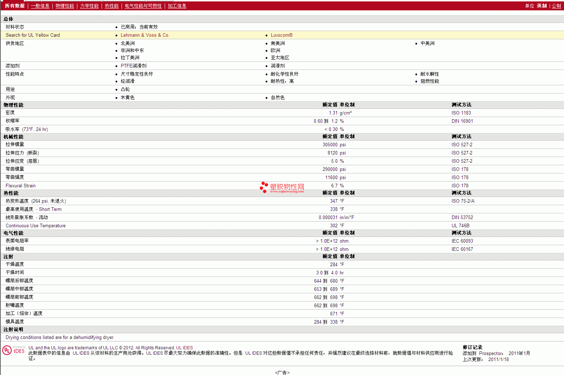Click the 尺寸稳定性良好 feature

(137, 74)
